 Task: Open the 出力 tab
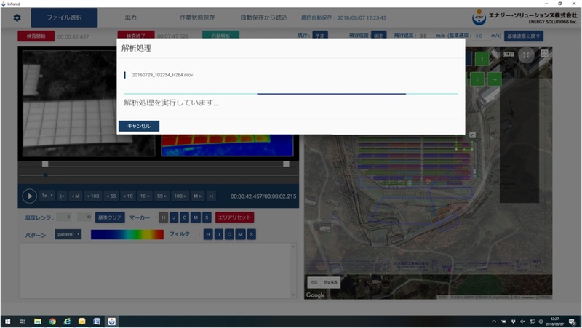pos(130,17)
